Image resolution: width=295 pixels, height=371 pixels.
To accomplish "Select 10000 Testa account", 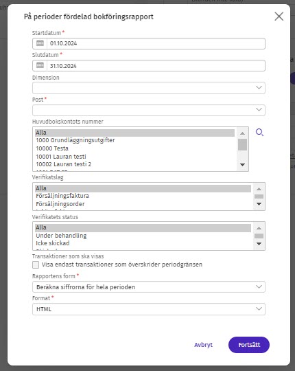I will pyautogui.click(x=134, y=148).
